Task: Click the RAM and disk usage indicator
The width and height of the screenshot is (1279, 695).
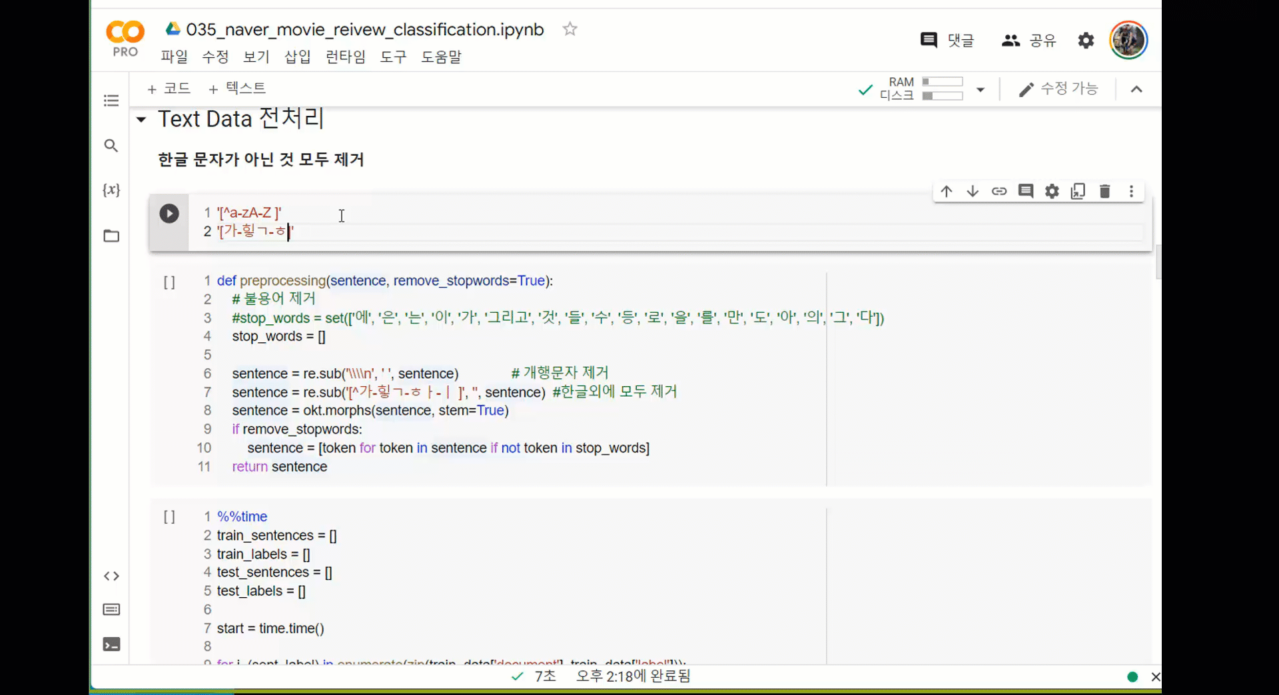Action: [921, 89]
